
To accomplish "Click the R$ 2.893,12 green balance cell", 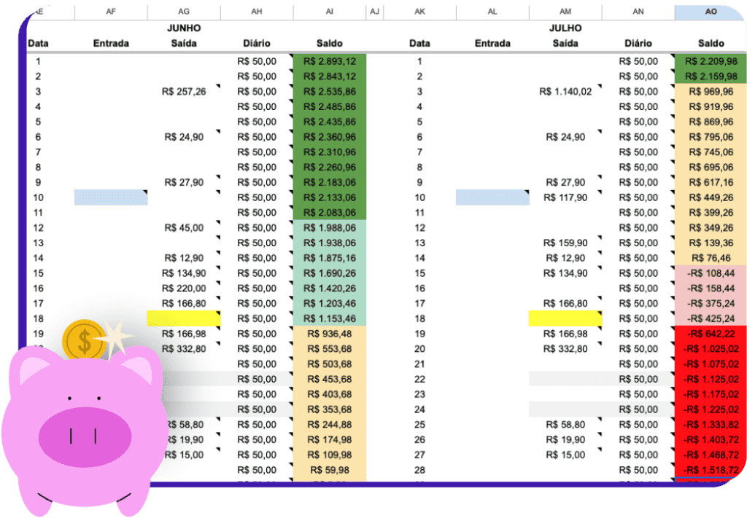I will pyautogui.click(x=330, y=61).
